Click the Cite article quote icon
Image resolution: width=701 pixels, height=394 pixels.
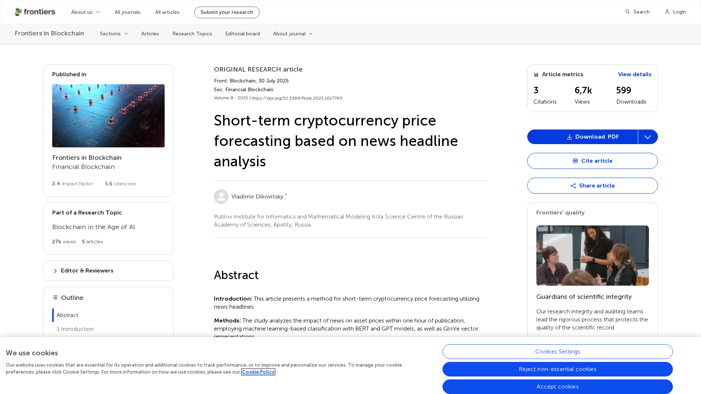pyautogui.click(x=575, y=161)
